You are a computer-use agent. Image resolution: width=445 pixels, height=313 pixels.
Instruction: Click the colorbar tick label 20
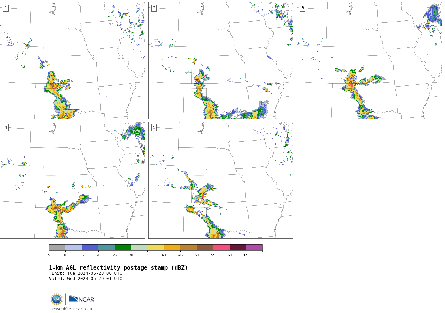(98, 255)
